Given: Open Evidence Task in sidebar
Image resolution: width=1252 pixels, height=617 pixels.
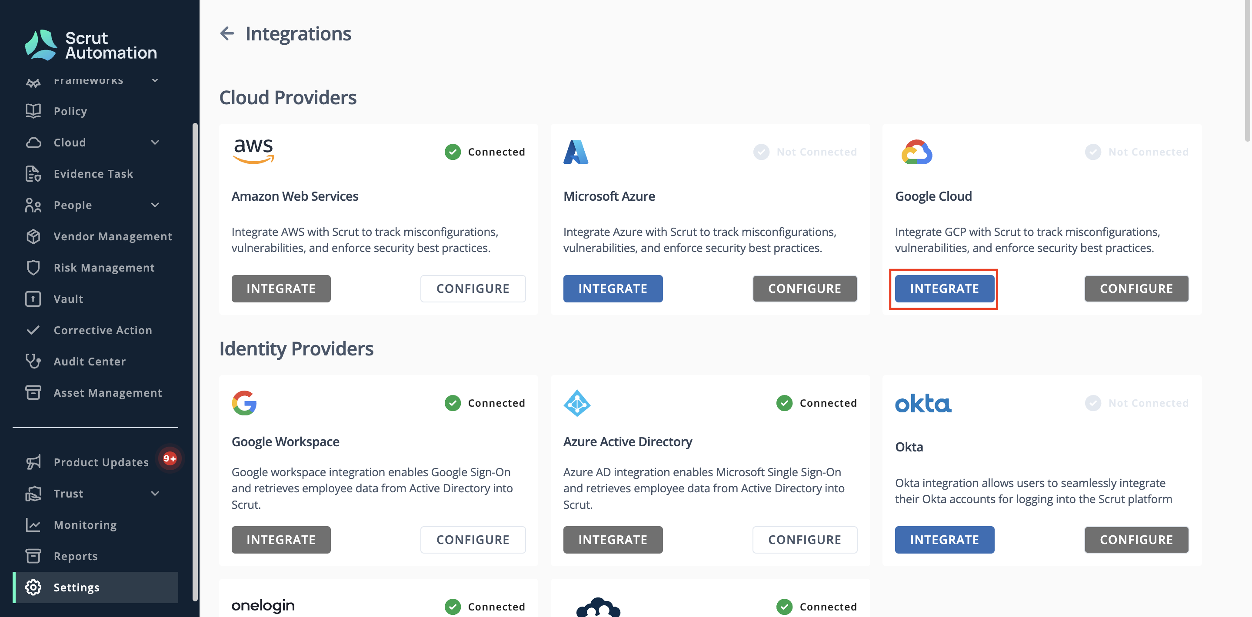Looking at the screenshot, I should pyautogui.click(x=95, y=173).
